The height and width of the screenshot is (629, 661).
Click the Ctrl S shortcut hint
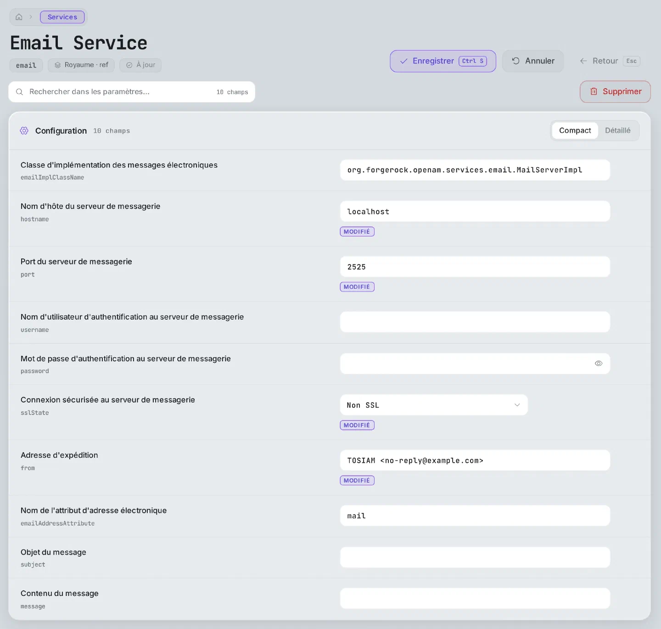[473, 61]
